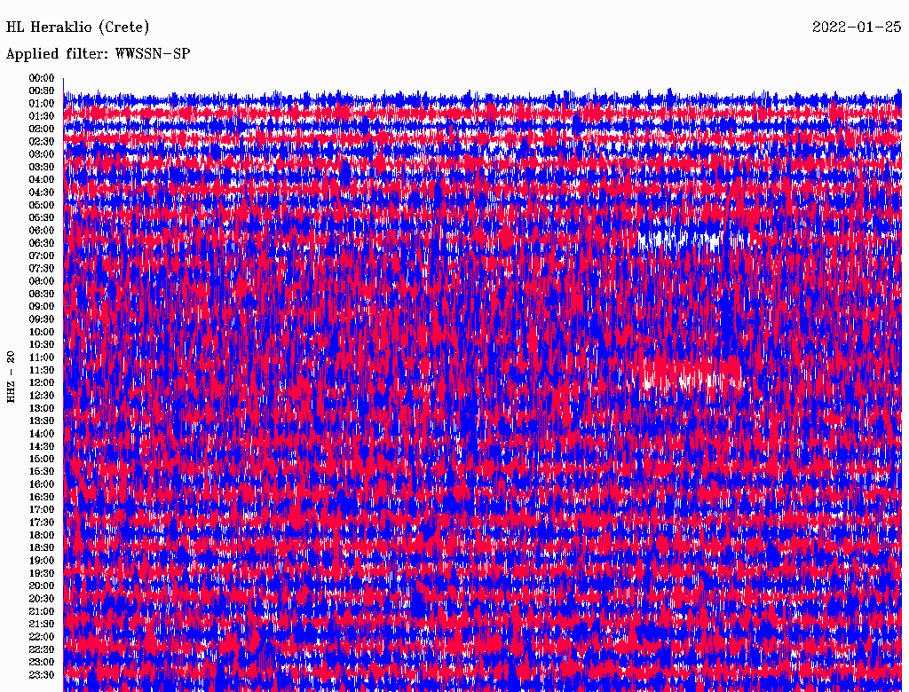Select the 10:00 time label
Viewport: 909px width, 692px height.
[42, 332]
